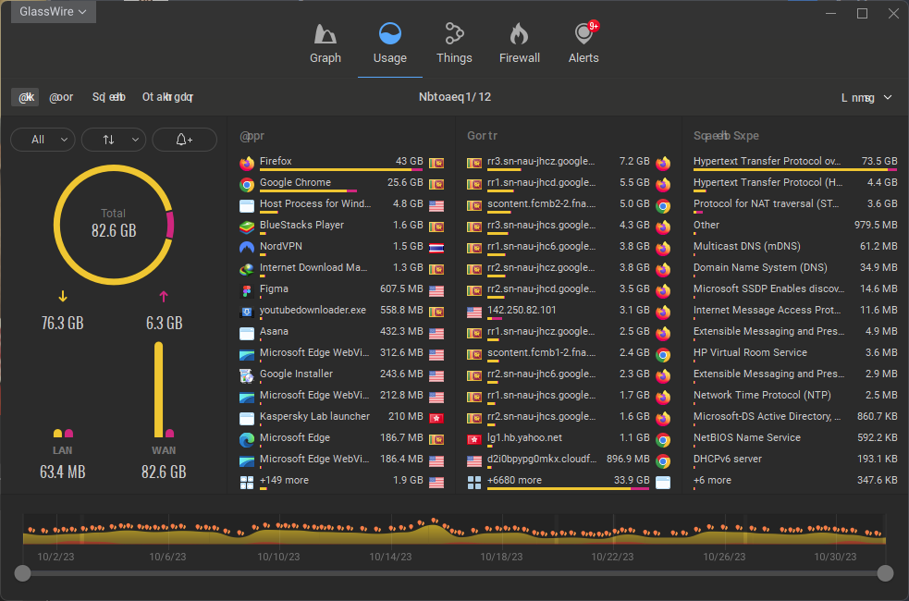This screenshot has height=601, width=909.
Task: Click Firefox icon on 7.2 GB host row
Action: tap(663, 164)
